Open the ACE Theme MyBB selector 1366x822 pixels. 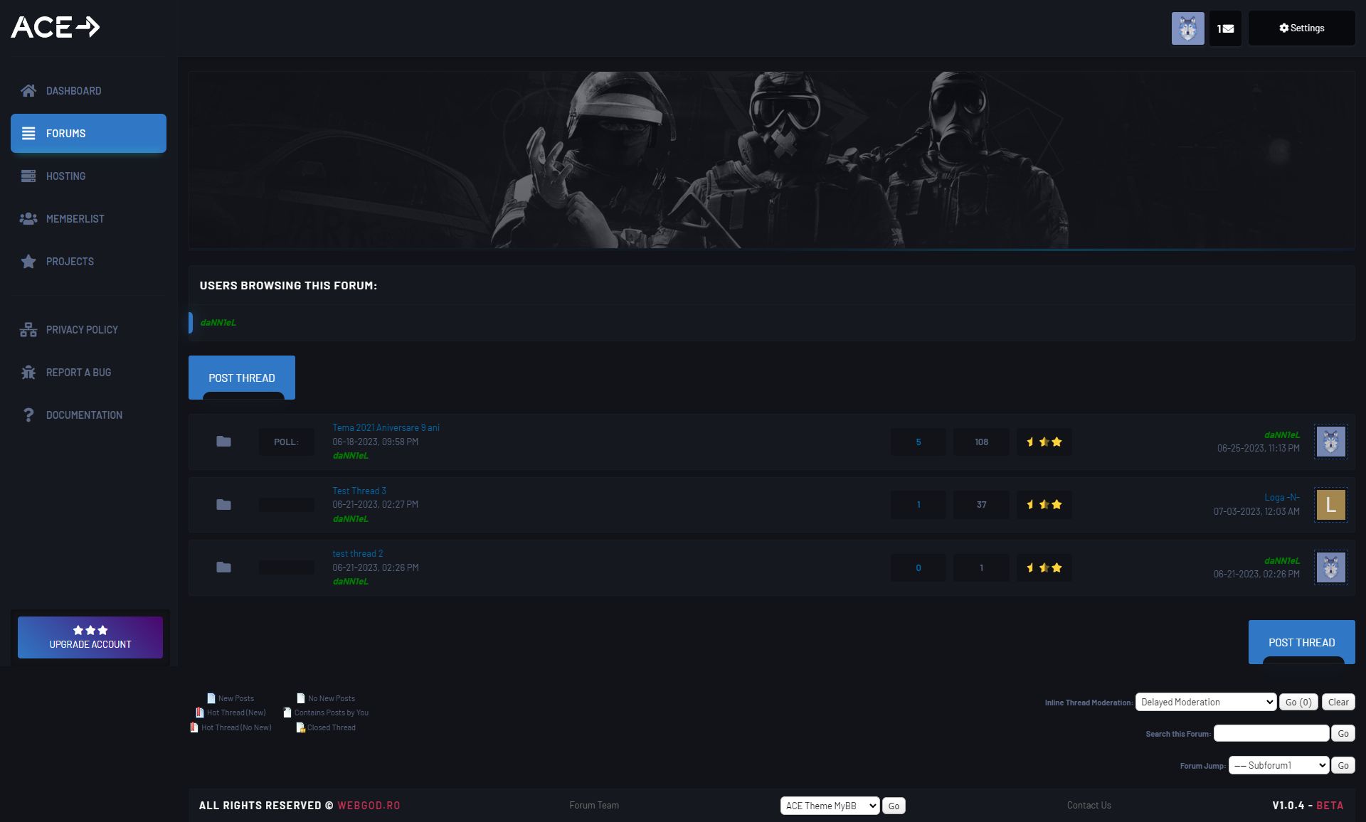[830, 806]
